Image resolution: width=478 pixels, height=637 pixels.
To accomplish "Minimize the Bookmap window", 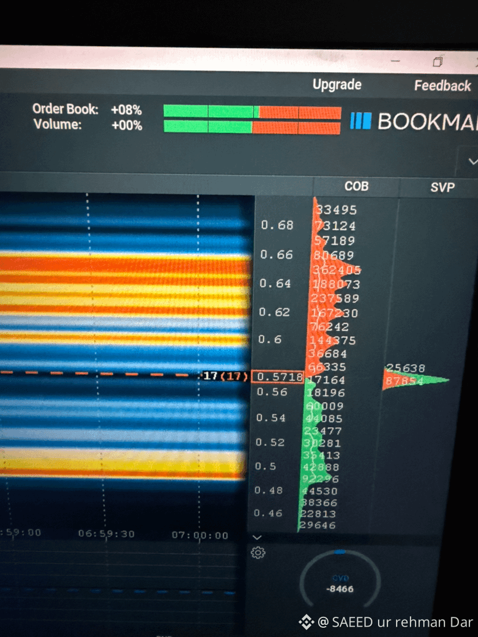I will click(x=395, y=61).
